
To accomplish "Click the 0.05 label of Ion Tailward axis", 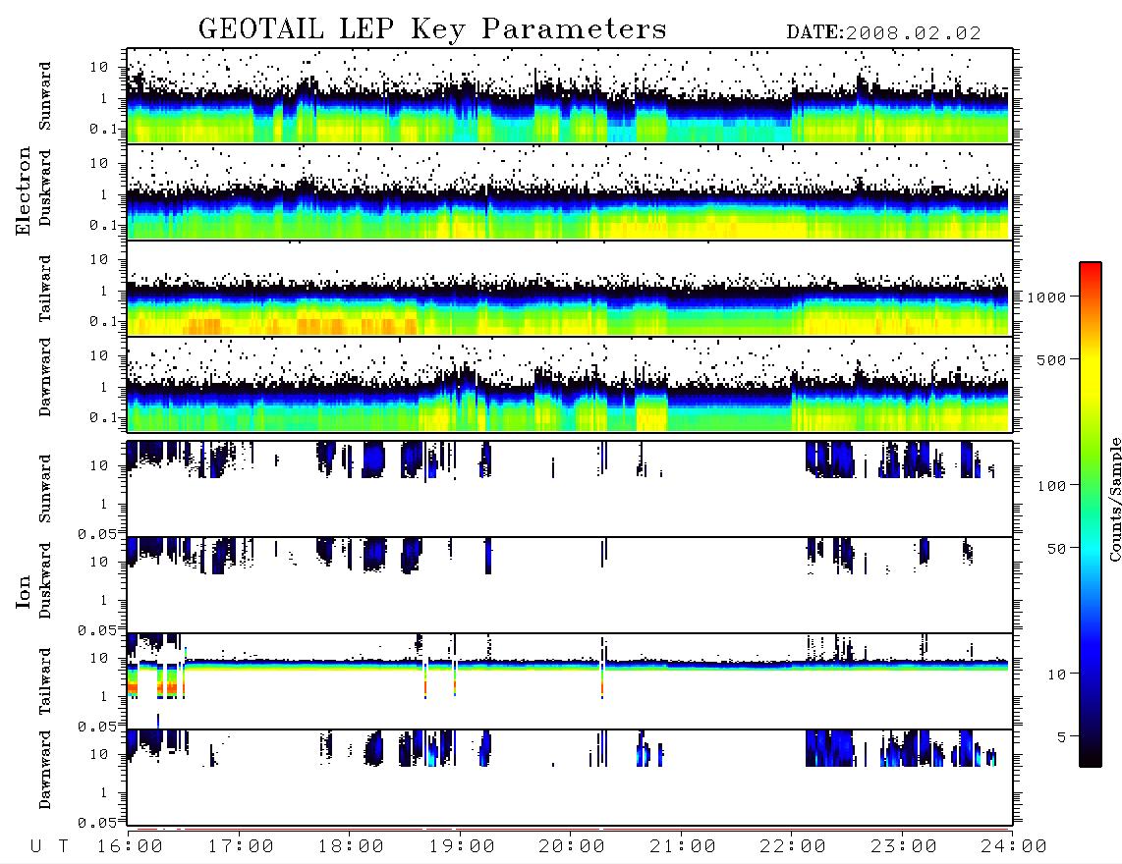I will click(x=97, y=726).
